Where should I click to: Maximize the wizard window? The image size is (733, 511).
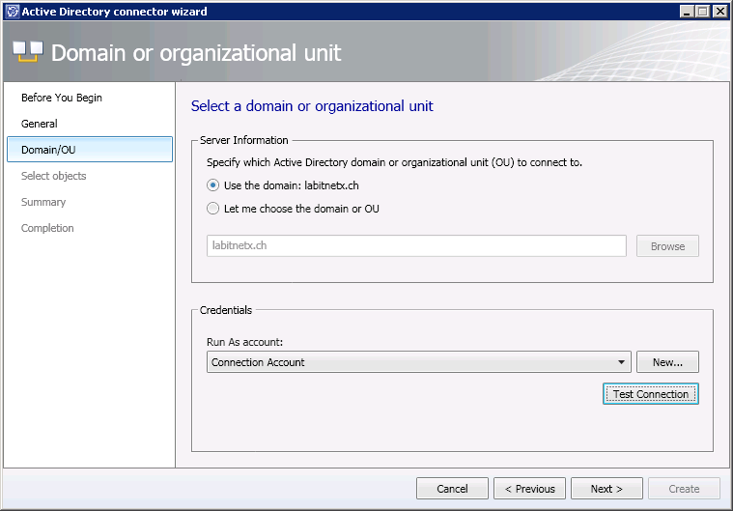702,12
